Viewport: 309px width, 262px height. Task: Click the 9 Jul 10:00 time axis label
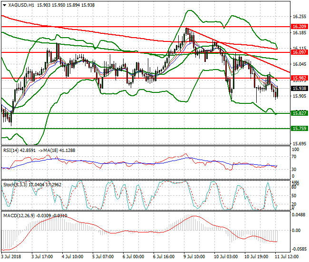coord(194,257)
